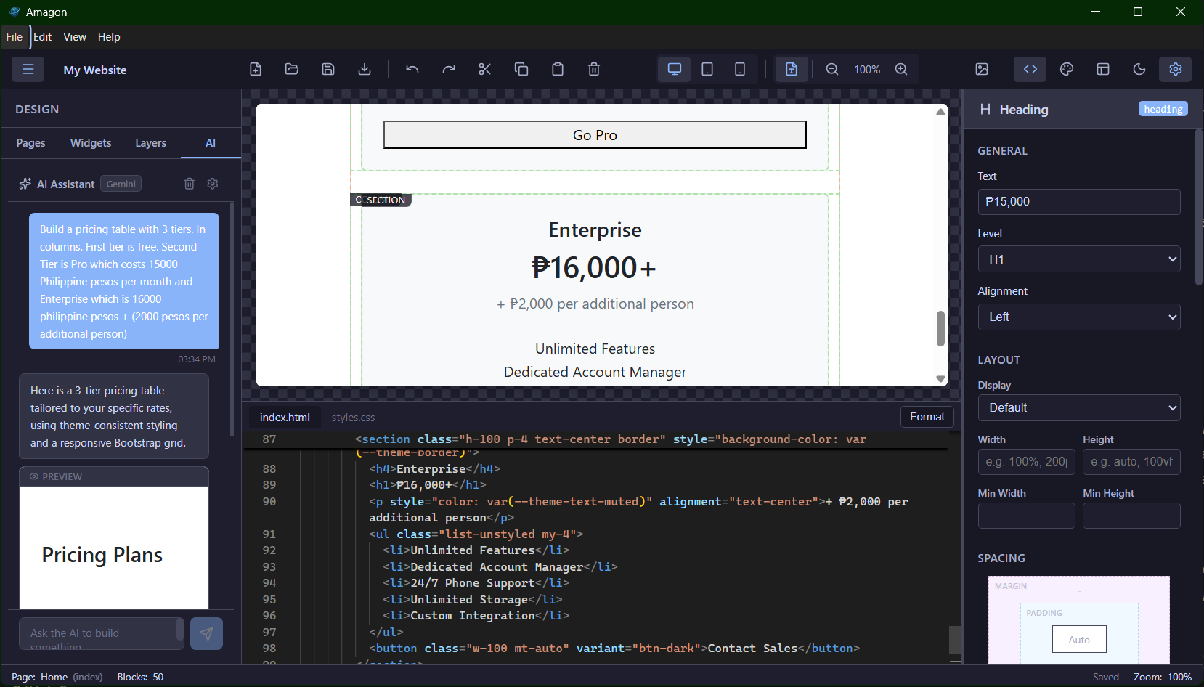This screenshot has width=1204, height=687.
Task: Open the Display dropdown
Action: [1078, 407]
